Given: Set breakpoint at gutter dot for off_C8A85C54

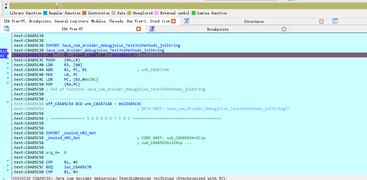Looking at the screenshot, I should (8, 102).
